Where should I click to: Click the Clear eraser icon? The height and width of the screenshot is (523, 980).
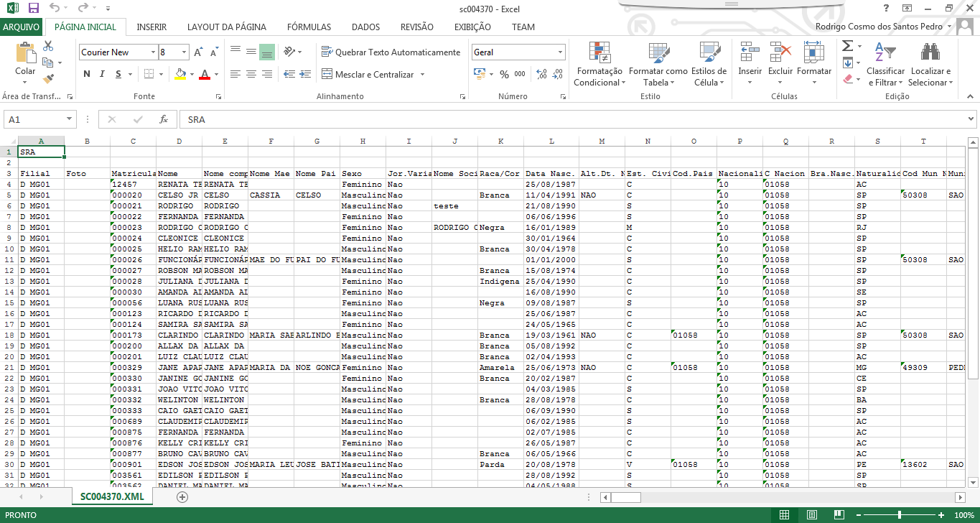847,78
